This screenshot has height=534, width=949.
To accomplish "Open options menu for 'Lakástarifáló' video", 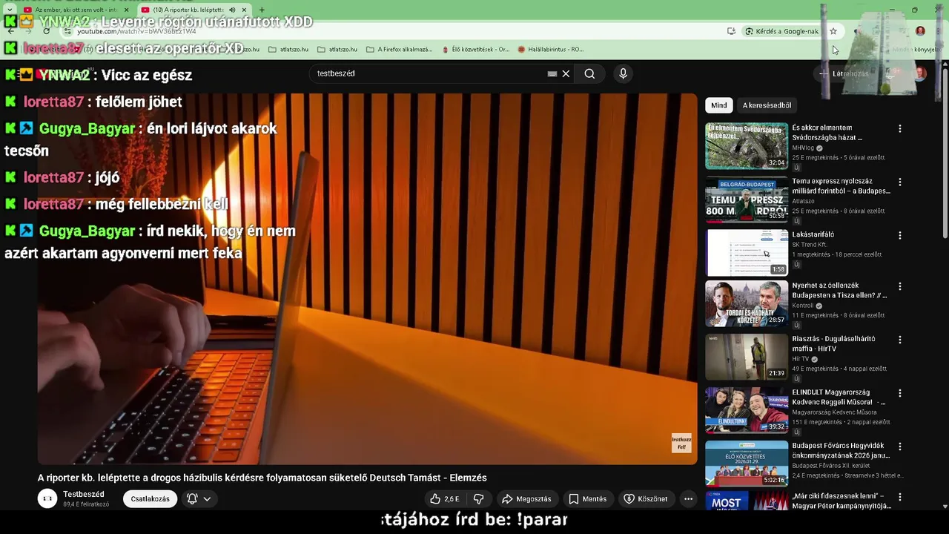I will (x=900, y=235).
